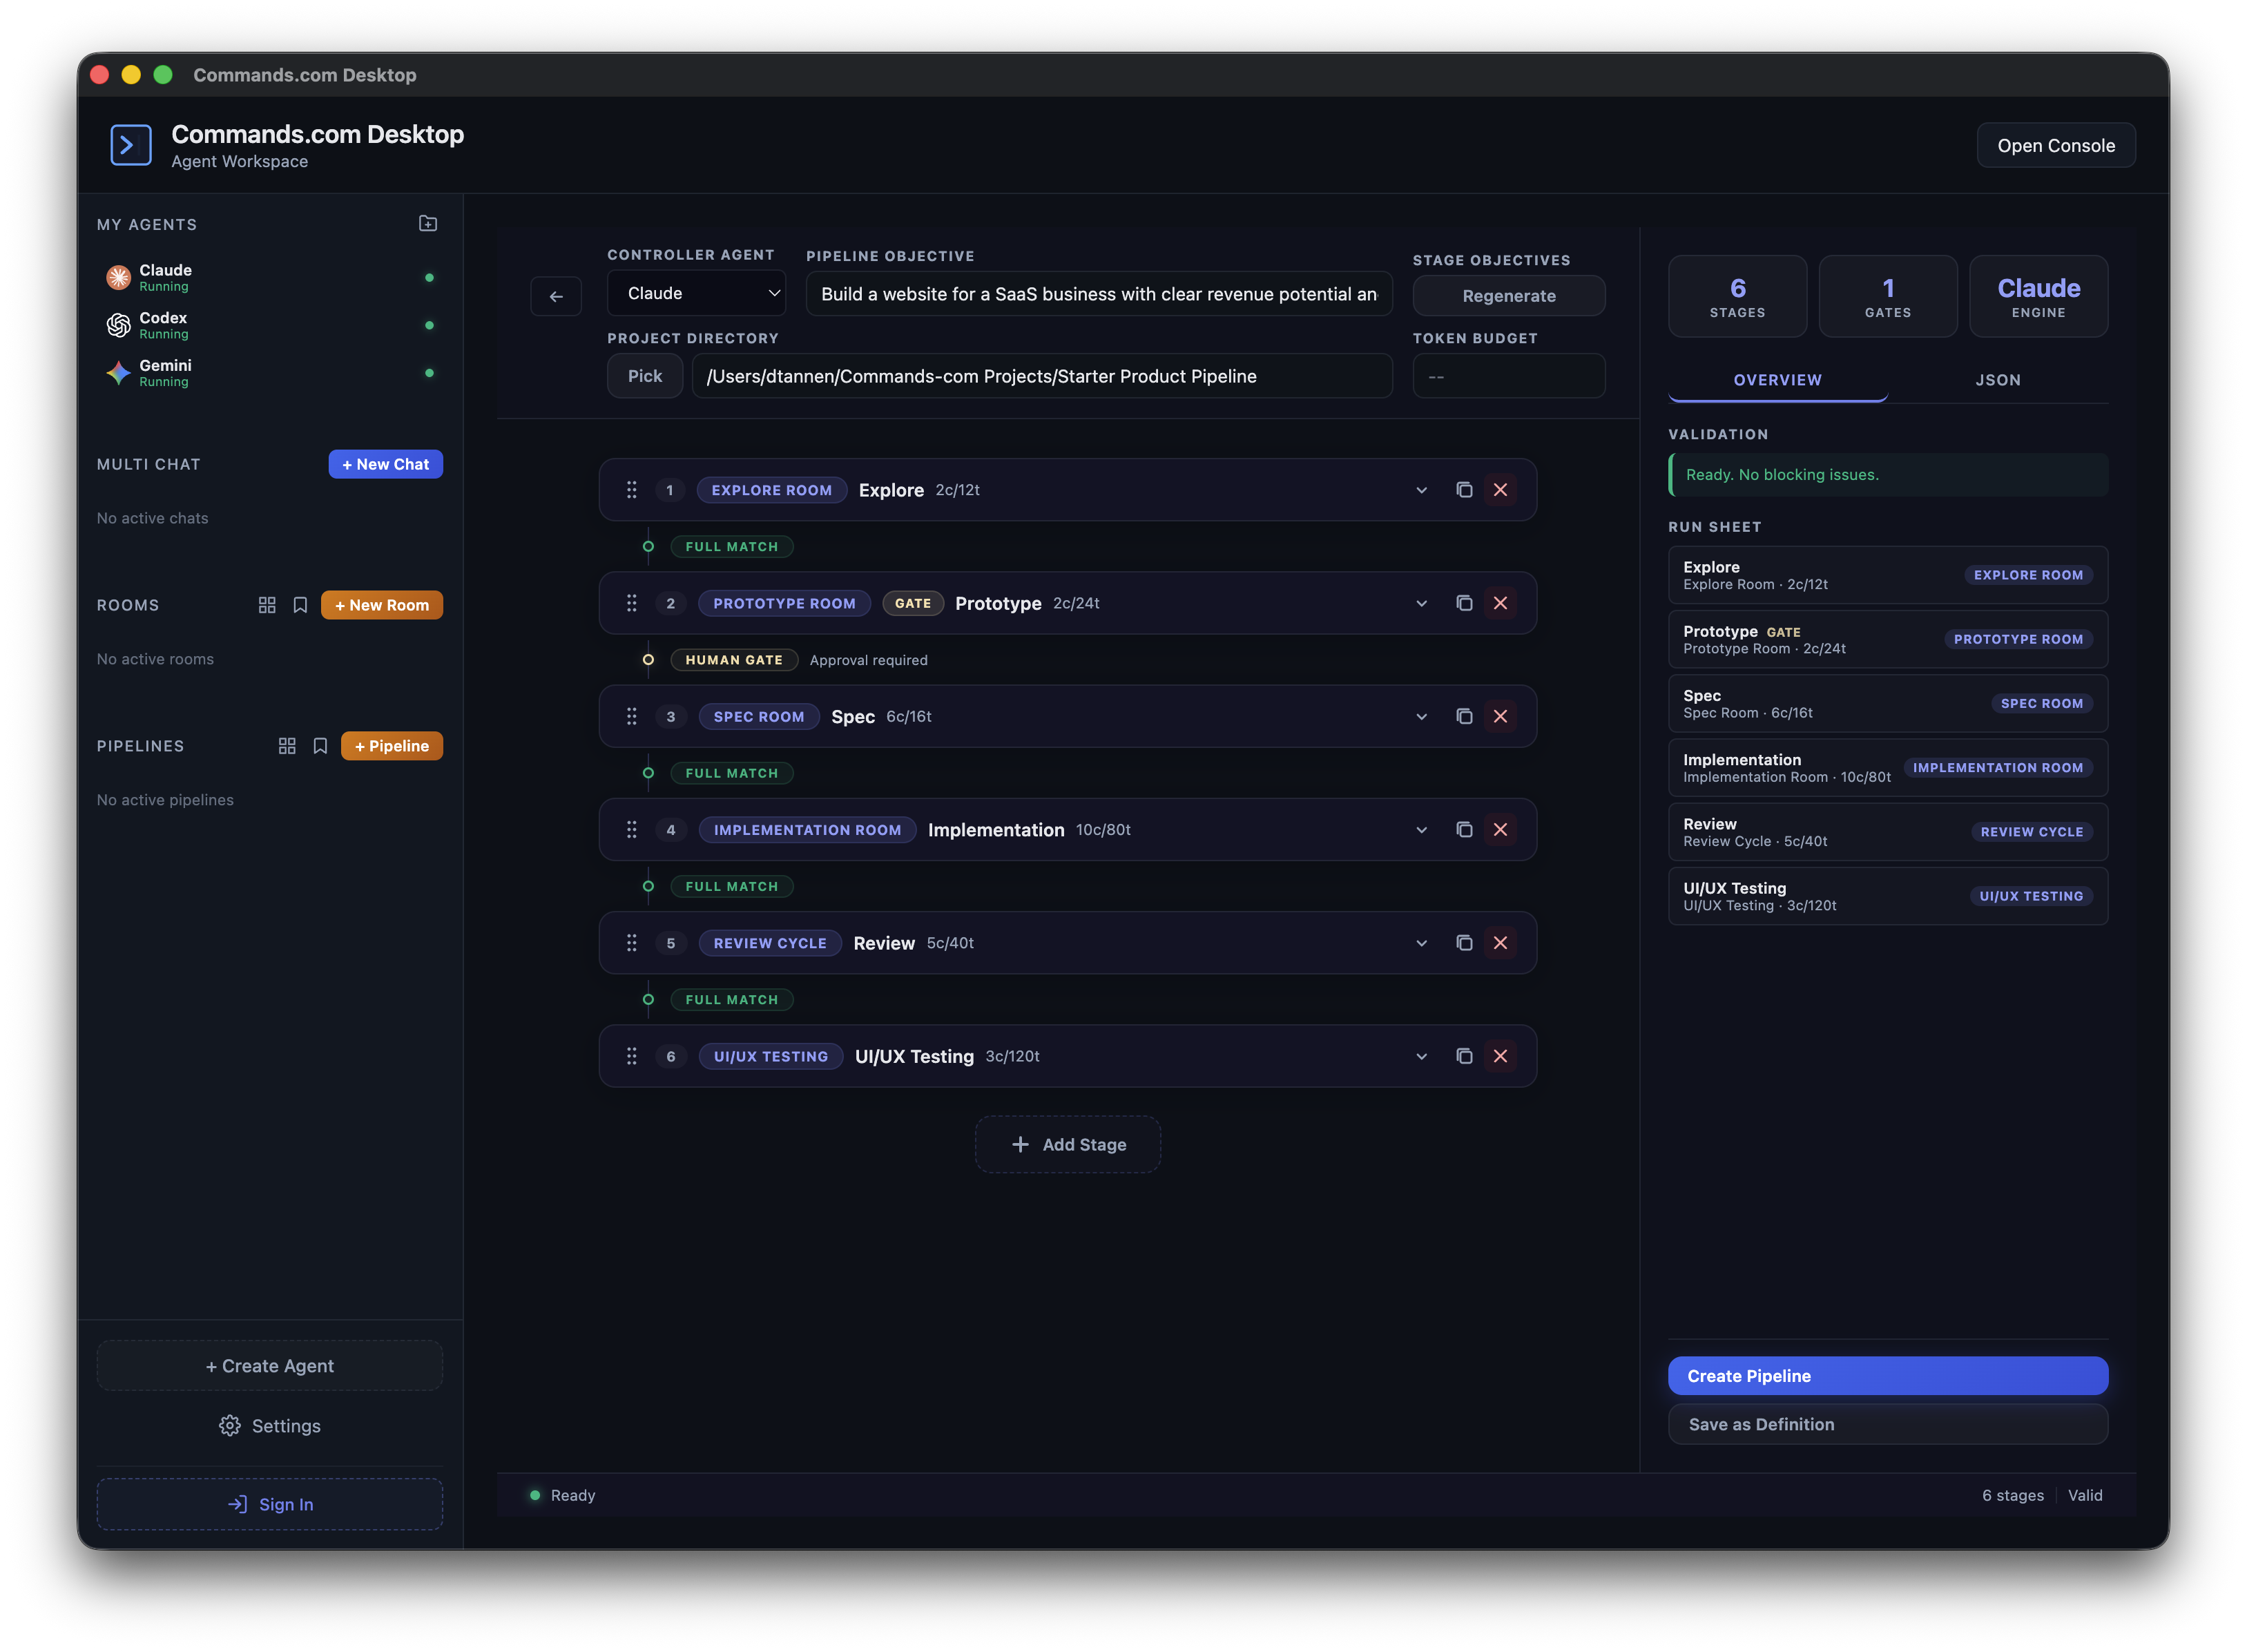2247x1652 pixels.
Task: Open the Rooms grid view icon
Action: pyautogui.click(x=267, y=605)
